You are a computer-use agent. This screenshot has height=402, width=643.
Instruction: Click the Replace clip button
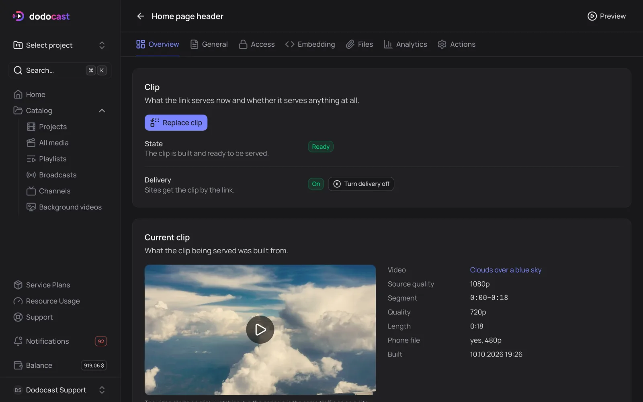pos(176,123)
